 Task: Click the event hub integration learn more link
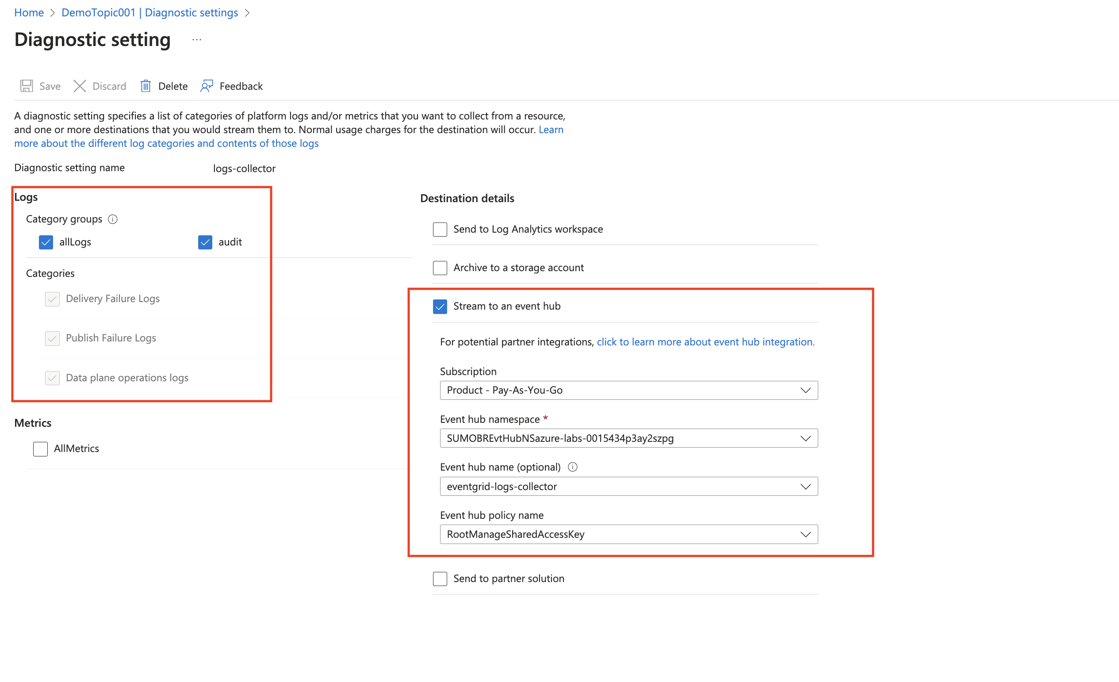tap(705, 342)
